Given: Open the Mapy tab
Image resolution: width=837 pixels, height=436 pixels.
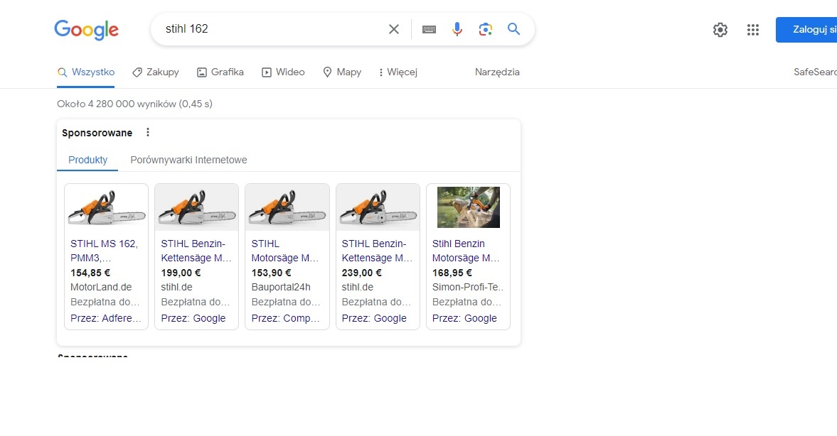Looking at the screenshot, I should tap(342, 72).
